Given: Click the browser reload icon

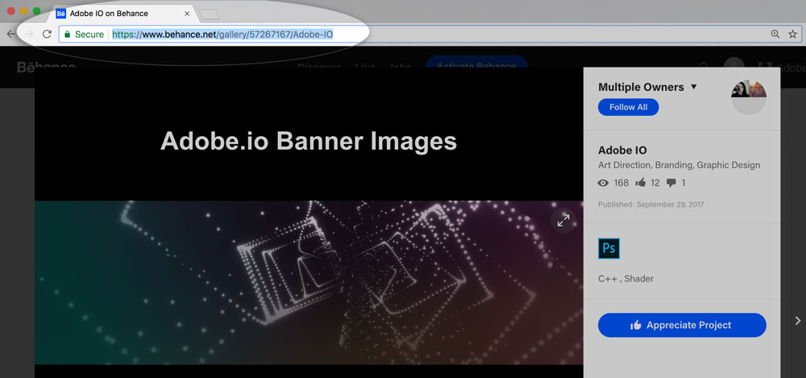Looking at the screenshot, I should [x=47, y=35].
